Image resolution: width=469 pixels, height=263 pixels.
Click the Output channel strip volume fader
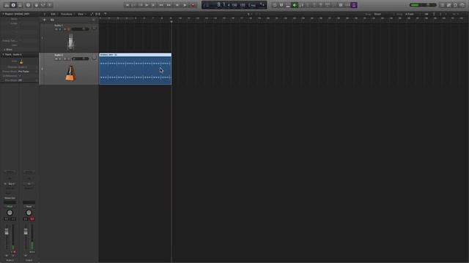click(x=26, y=232)
